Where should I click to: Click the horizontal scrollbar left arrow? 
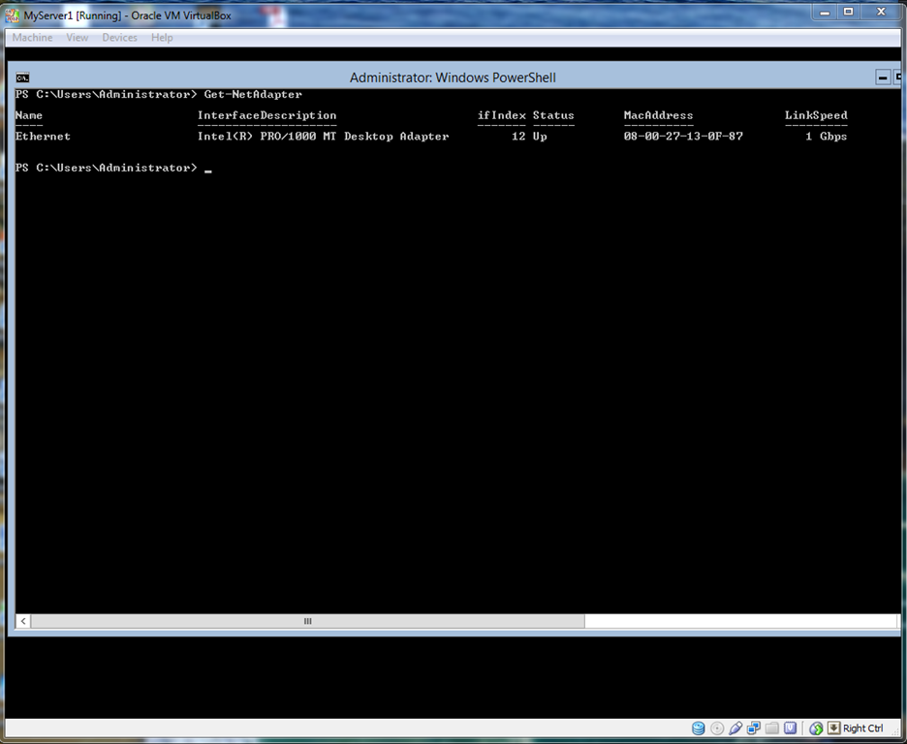23,621
